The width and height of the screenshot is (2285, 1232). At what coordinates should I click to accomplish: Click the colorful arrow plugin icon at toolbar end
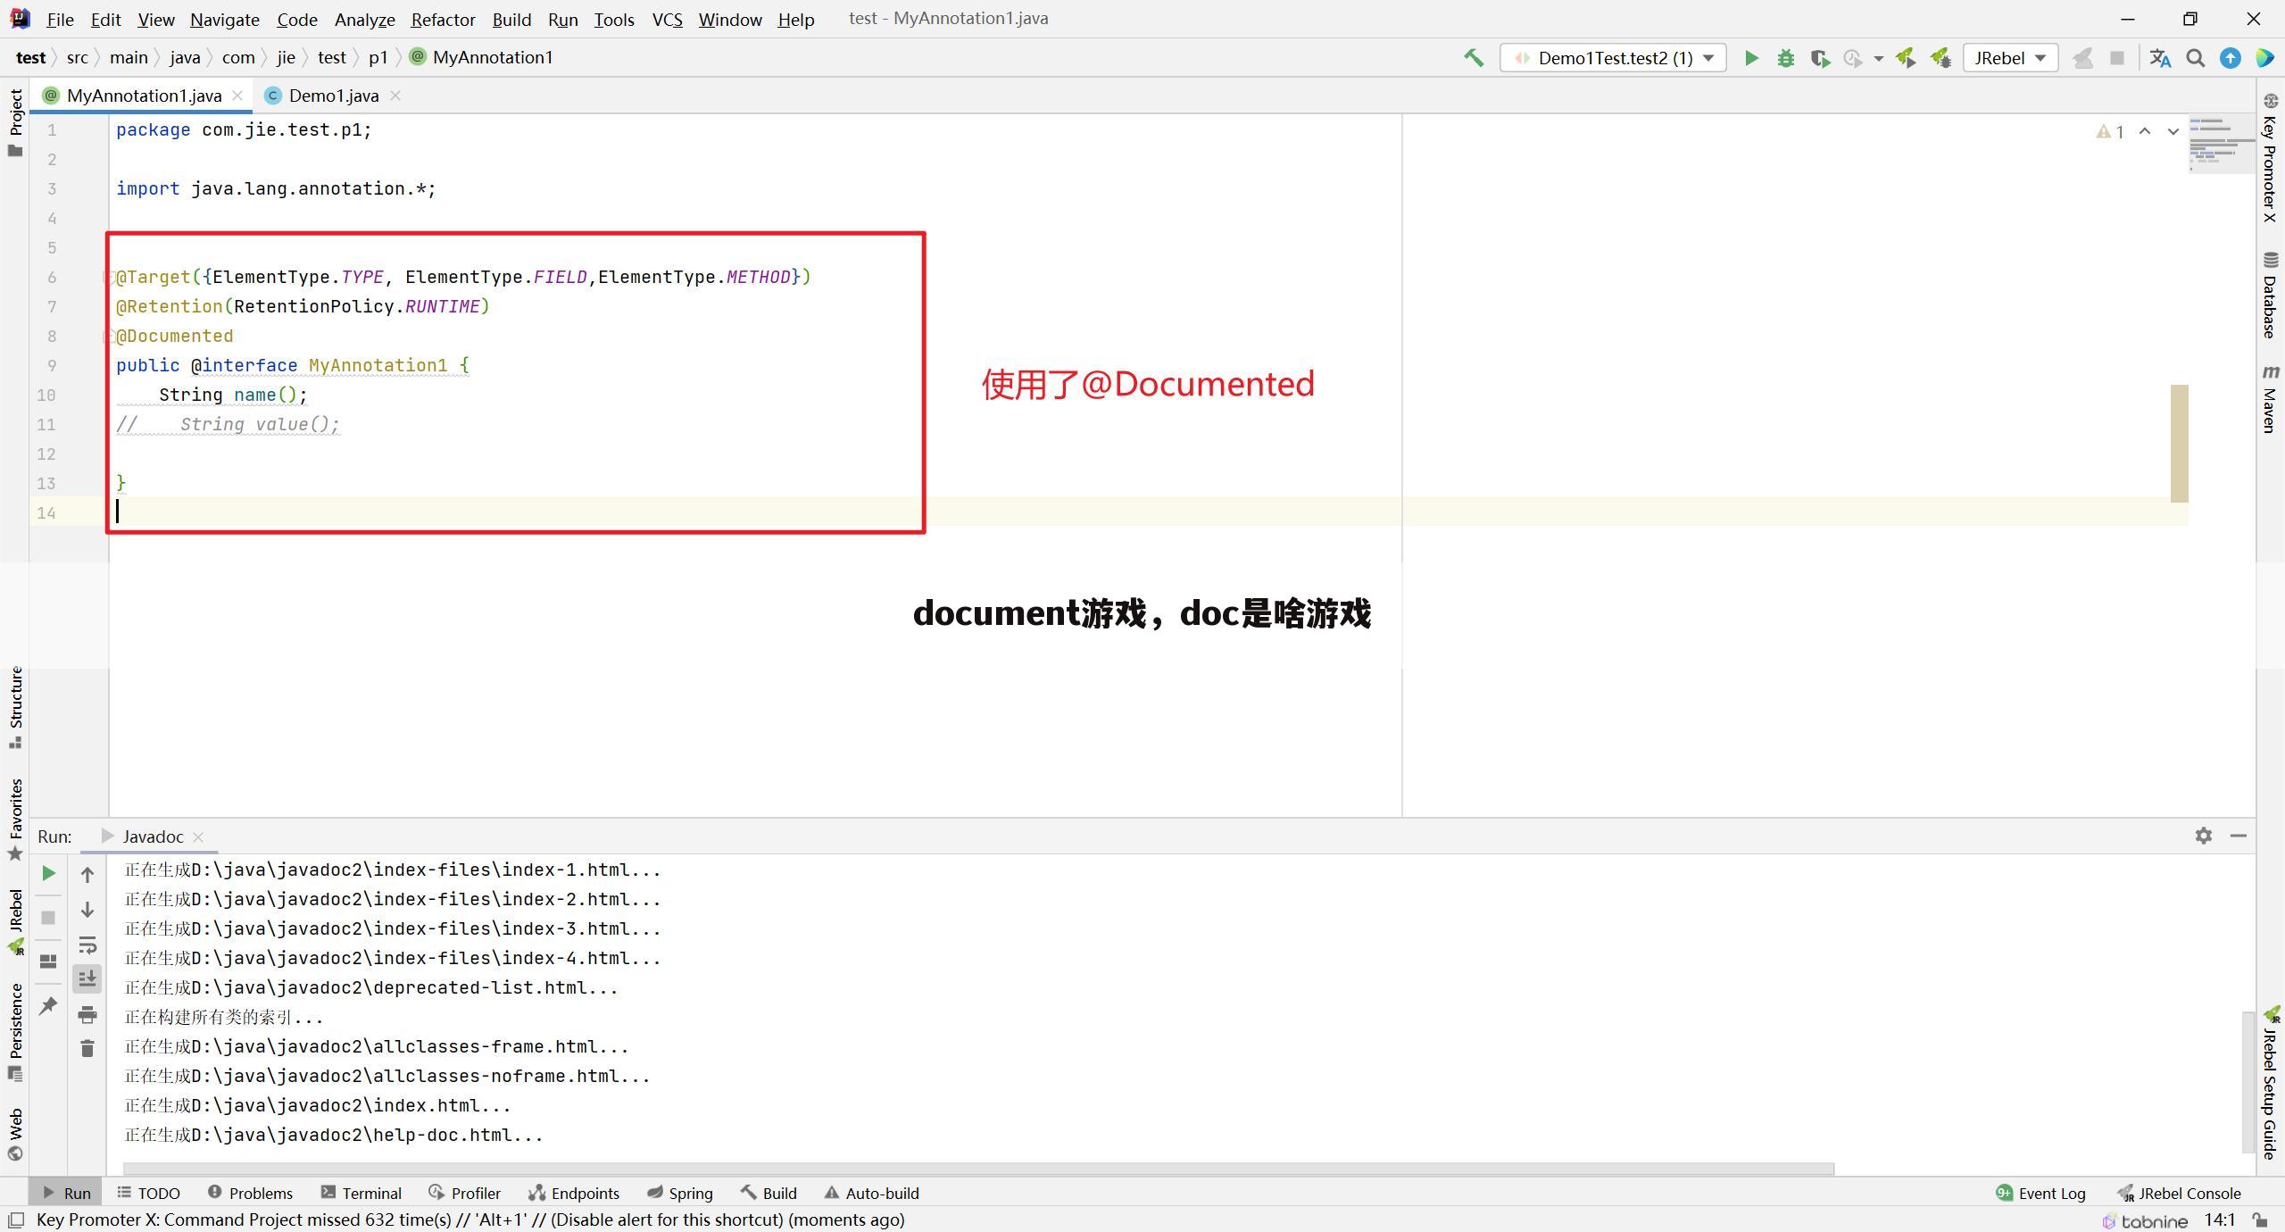pyautogui.click(x=2264, y=58)
